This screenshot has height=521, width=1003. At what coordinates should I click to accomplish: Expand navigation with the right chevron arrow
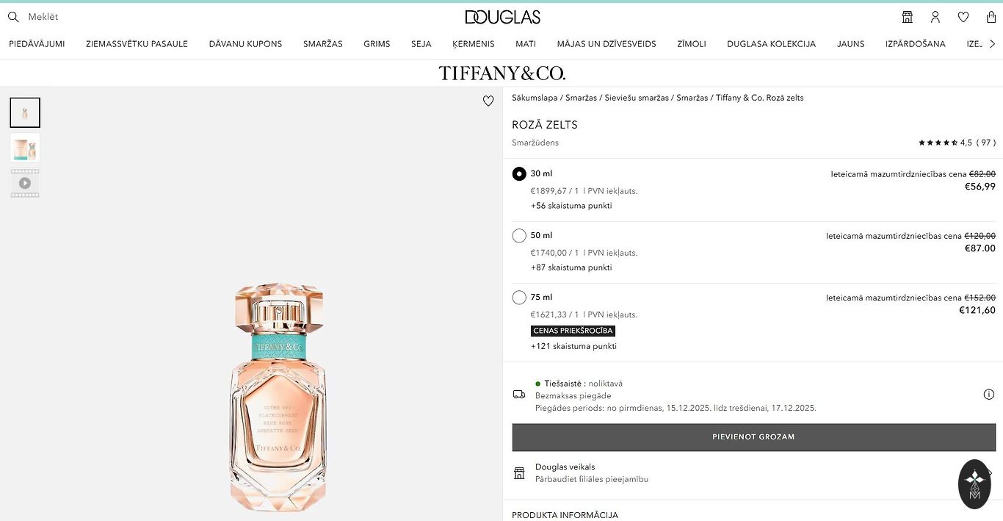click(x=993, y=44)
